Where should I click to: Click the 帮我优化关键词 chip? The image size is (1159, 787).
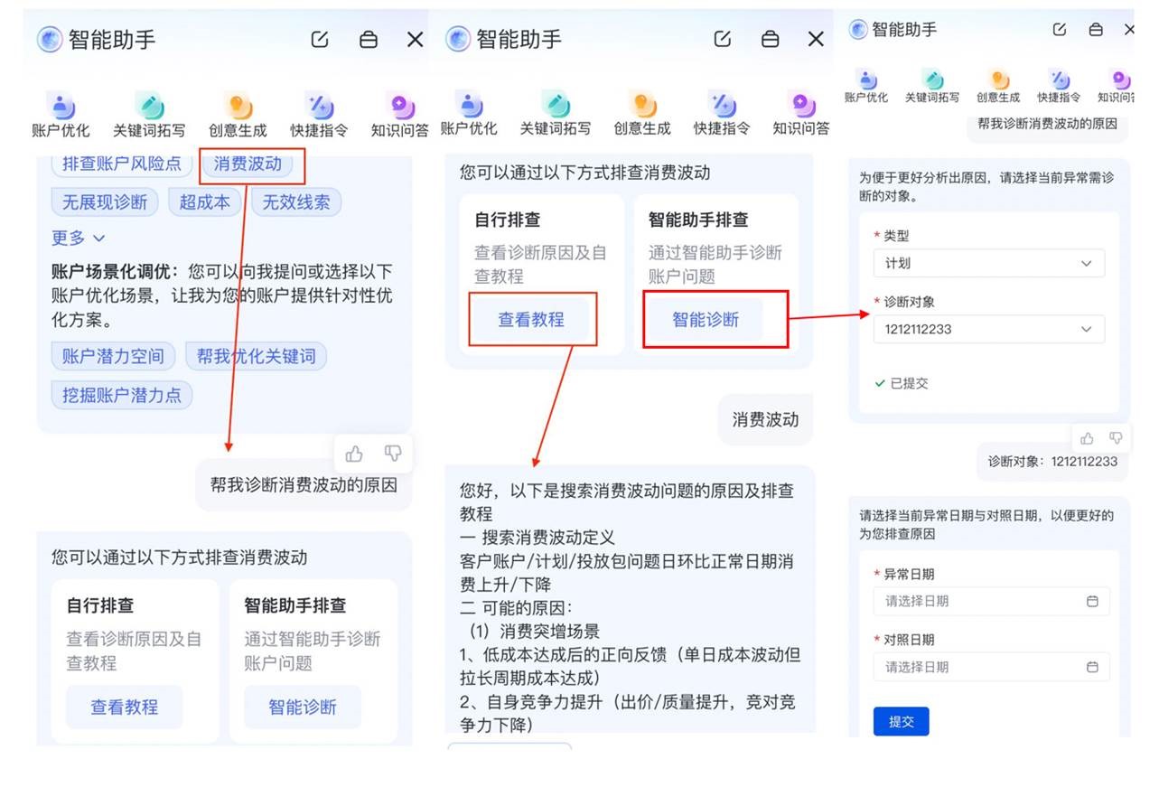(x=256, y=356)
